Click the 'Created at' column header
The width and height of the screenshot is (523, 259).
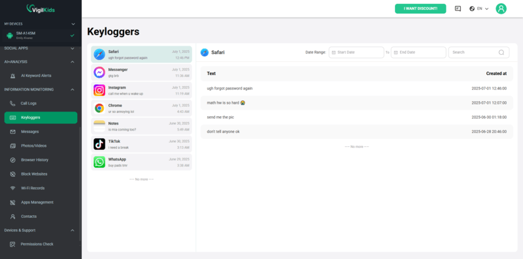(x=496, y=74)
